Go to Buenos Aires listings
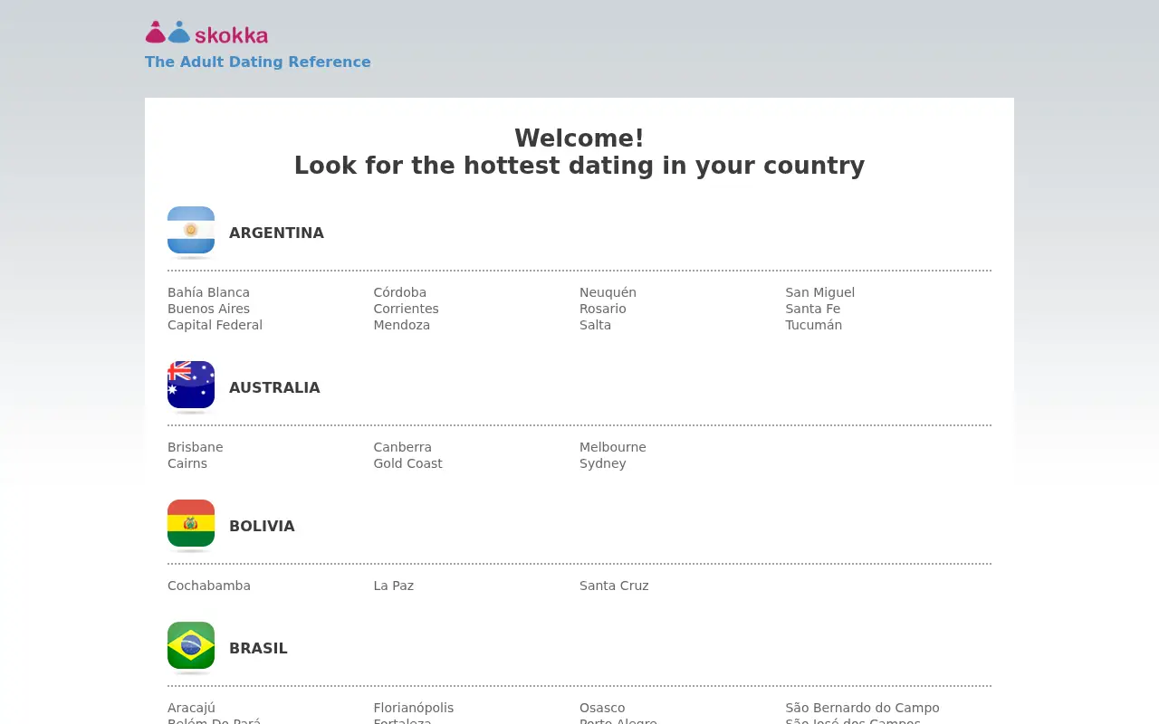Screen dimensions: 1159x724 (208, 309)
